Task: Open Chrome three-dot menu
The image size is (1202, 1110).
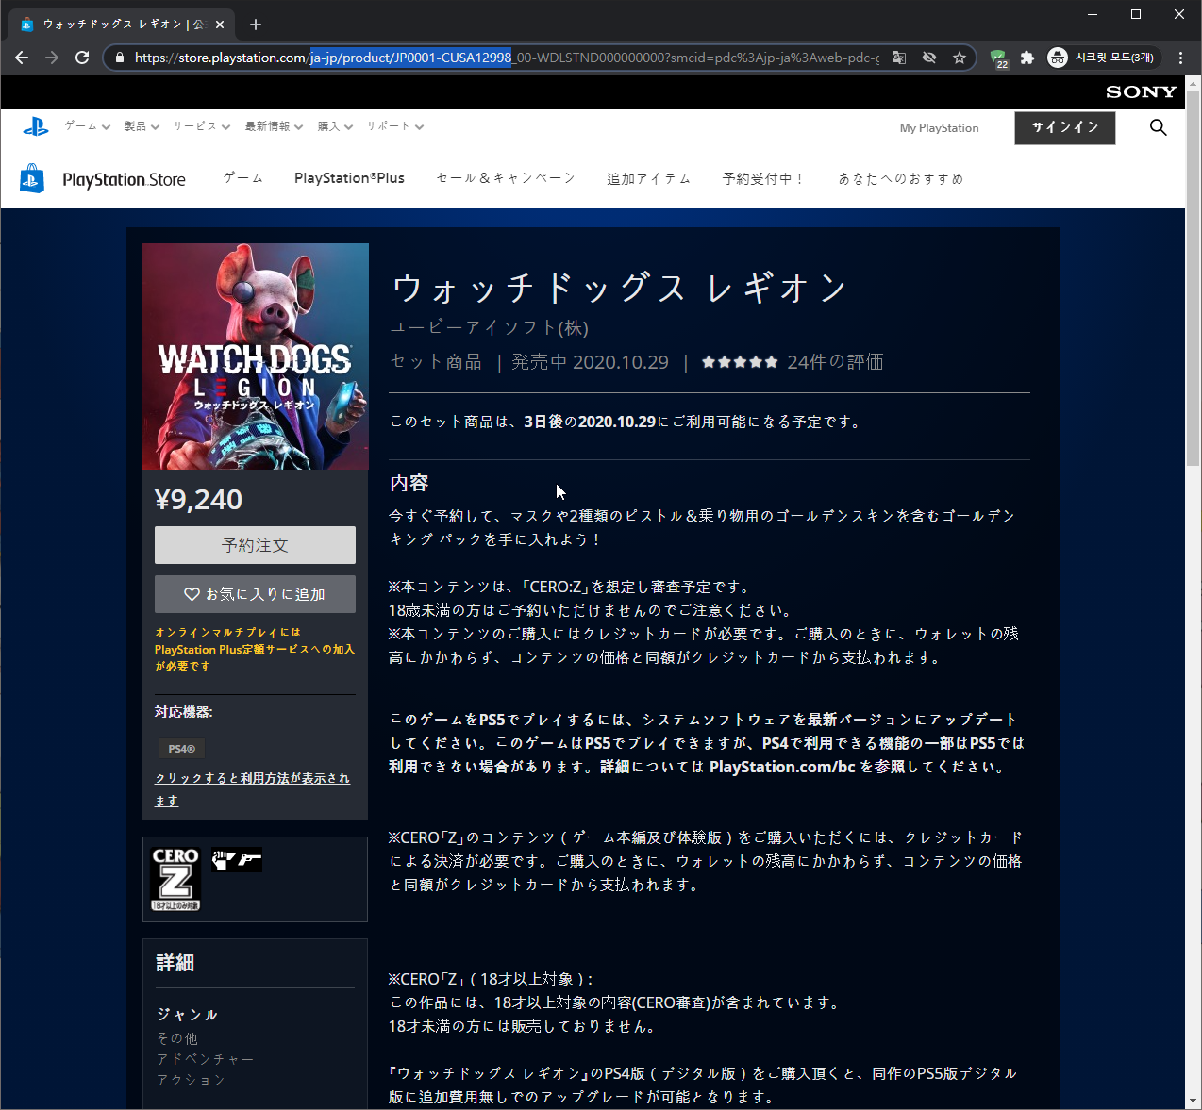Action: pos(1180,58)
